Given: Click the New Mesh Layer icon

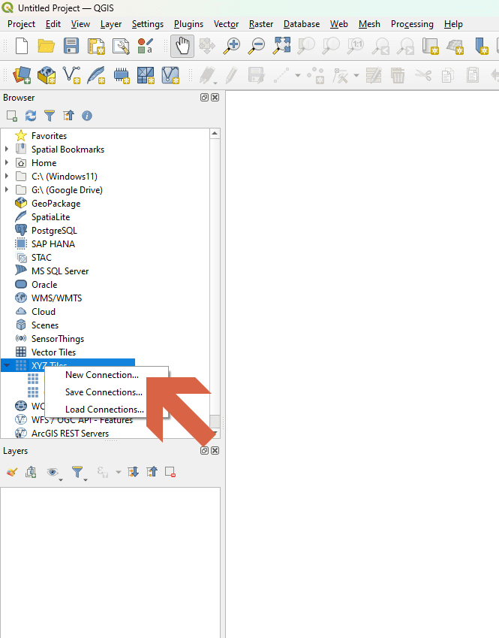Looking at the screenshot, I should pos(146,75).
